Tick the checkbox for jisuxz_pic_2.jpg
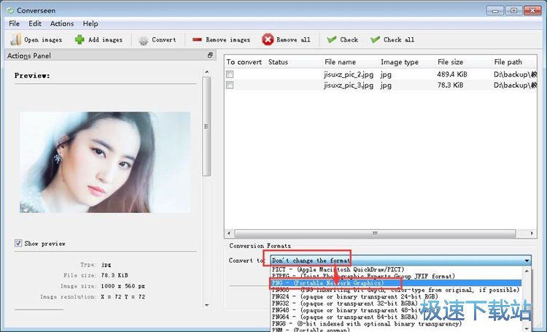Image resolution: width=547 pixels, height=332 pixels. (x=230, y=74)
